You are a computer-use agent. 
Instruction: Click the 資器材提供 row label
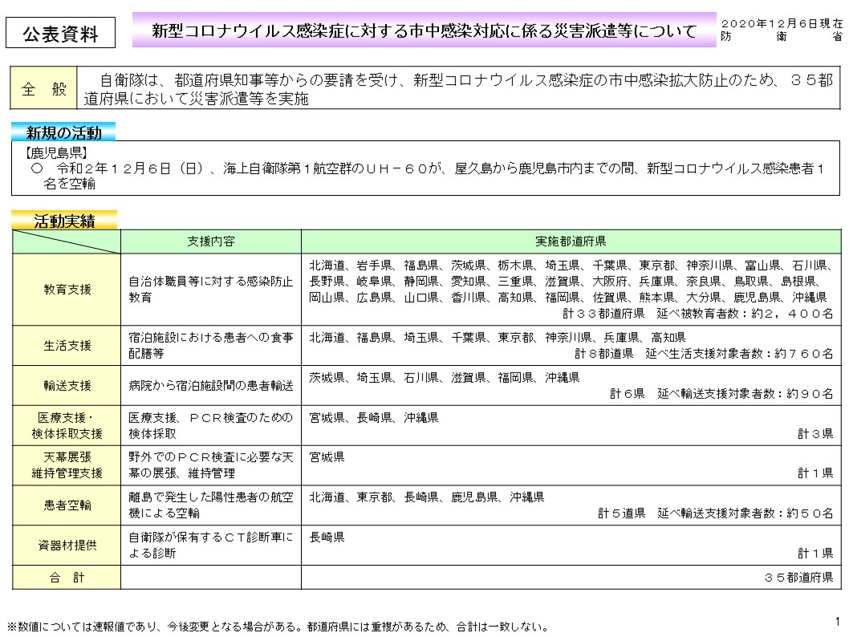pyautogui.click(x=67, y=545)
